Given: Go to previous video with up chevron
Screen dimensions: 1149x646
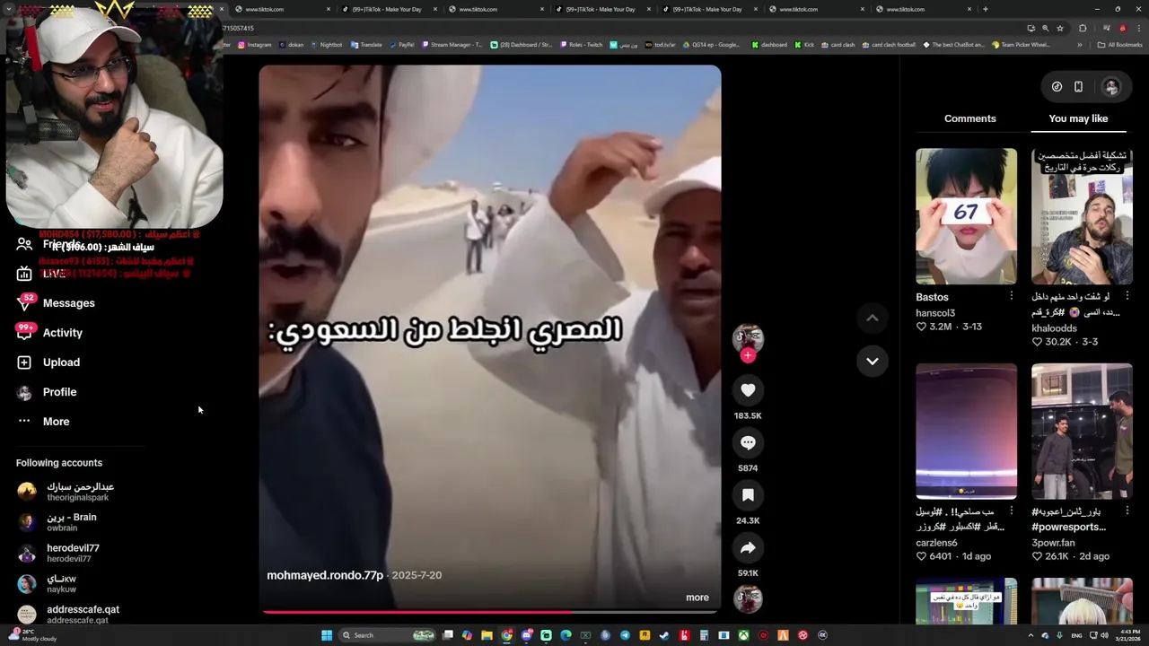Looking at the screenshot, I should tap(872, 318).
